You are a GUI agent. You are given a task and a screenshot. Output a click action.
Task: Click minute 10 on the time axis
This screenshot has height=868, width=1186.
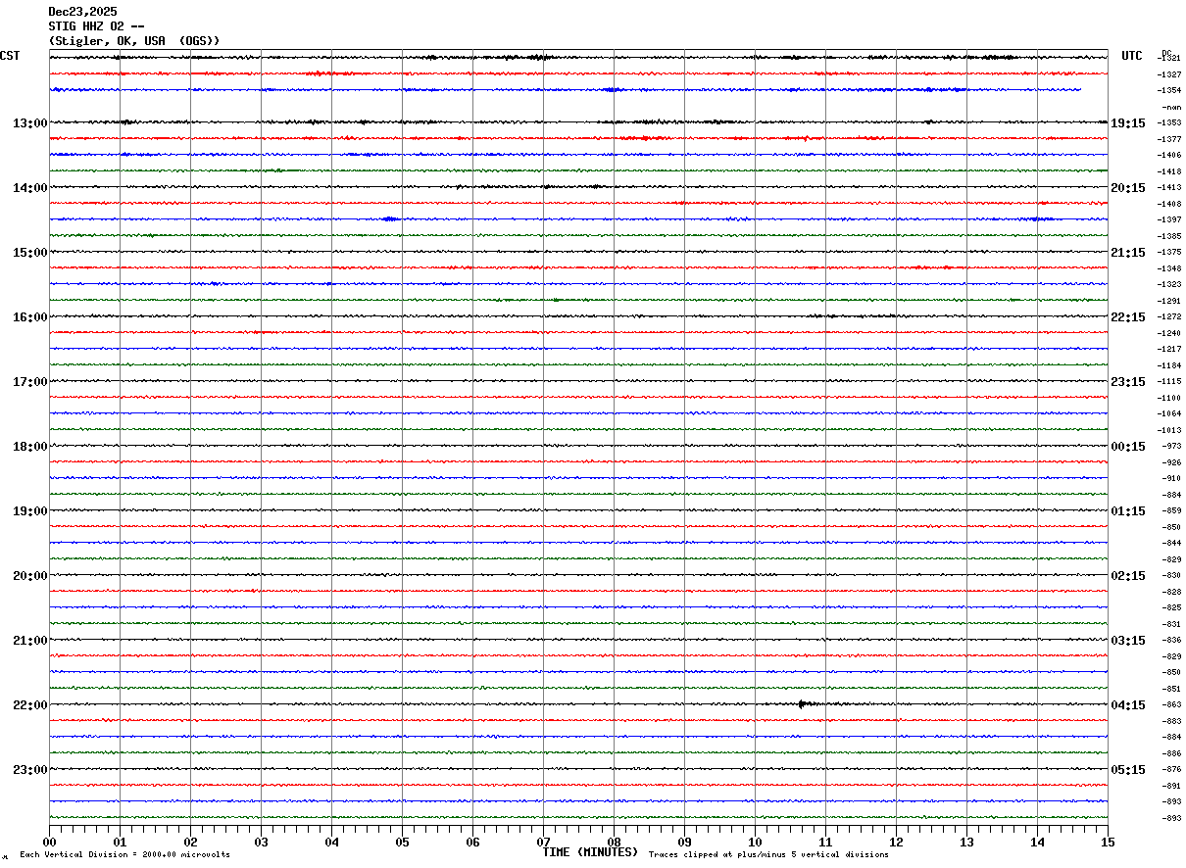[755, 842]
